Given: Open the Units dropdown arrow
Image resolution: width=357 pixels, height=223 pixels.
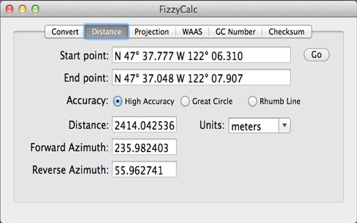Looking at the screenshot, I should coord(284,125).
